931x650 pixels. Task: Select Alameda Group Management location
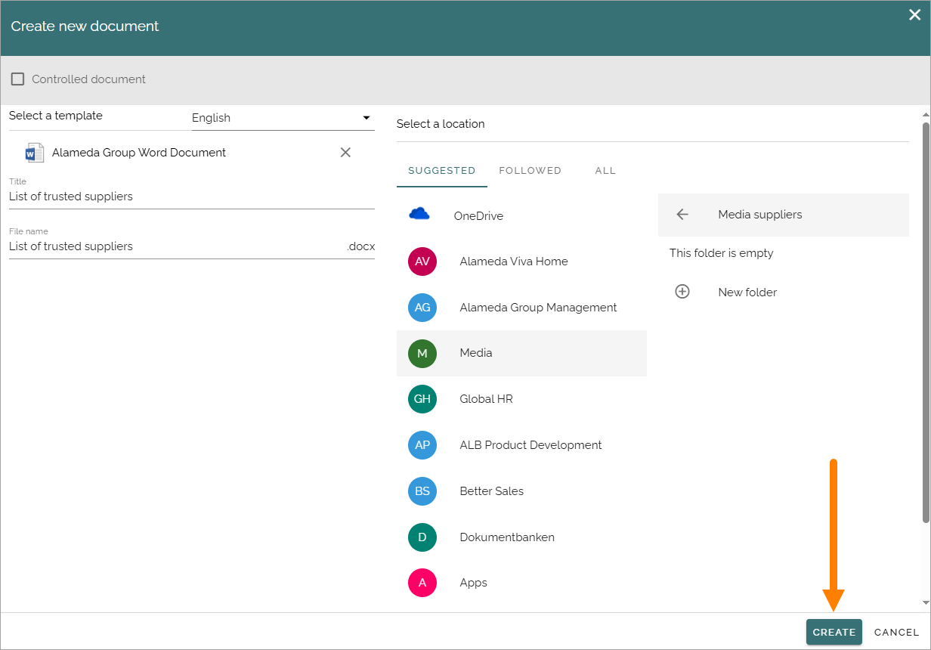(x=521, y=308)
